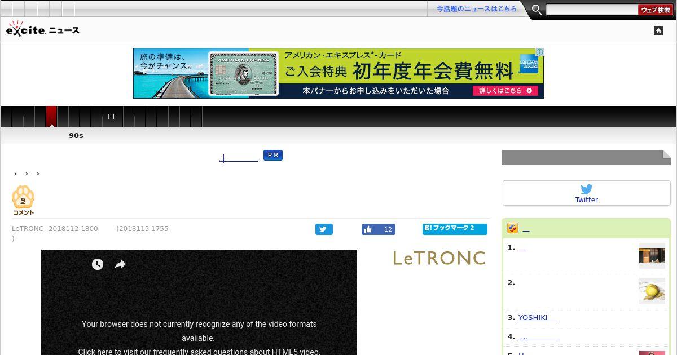
Task: Open the ad info icon on banner
Action: coord(539,52)
